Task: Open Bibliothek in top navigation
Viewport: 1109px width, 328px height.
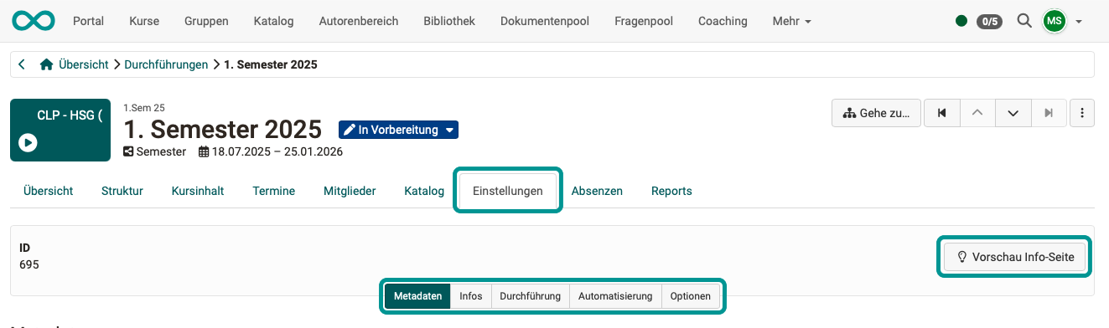Action: click(449, 21)
